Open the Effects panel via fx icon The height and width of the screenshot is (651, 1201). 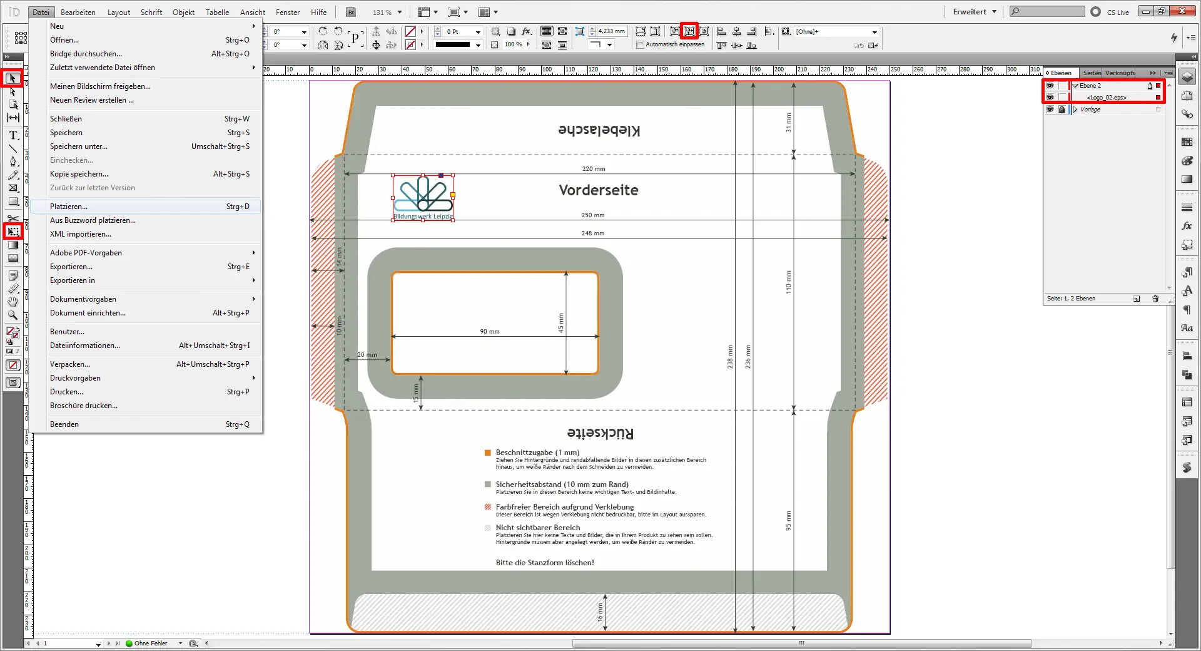point(1187,225)
